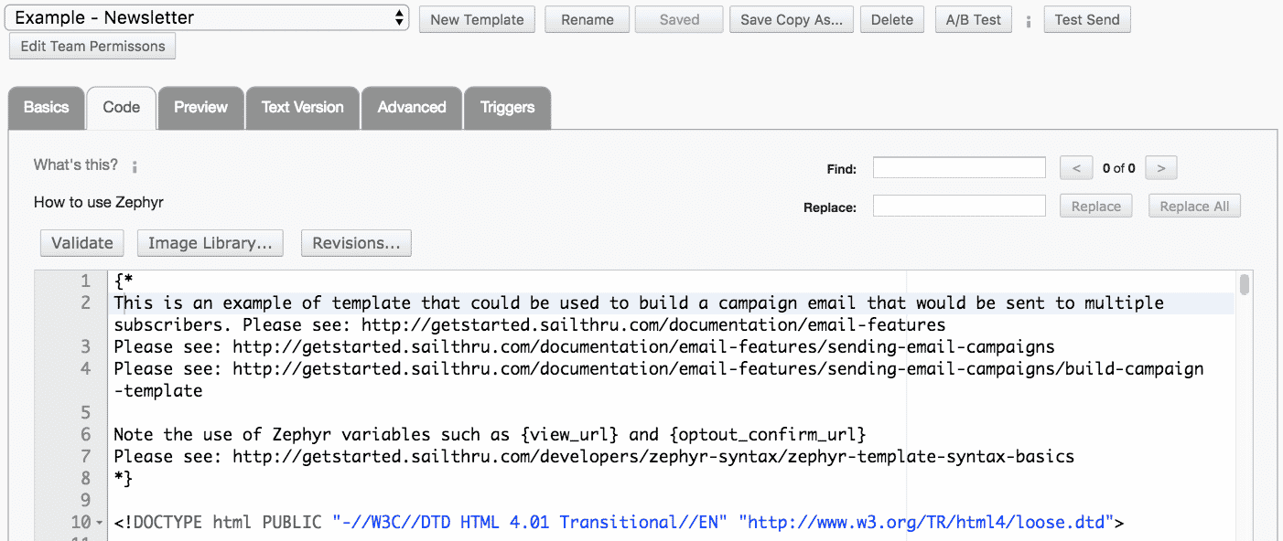This screenshot has width=1283, height=541.
Task: Go to previous find match
Action: [x=1076, y=168]
